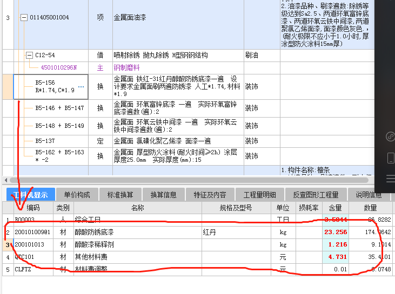The image size is (395, 294).
Task: Click the CLFTZ code cell
Action: pos(34,269)
